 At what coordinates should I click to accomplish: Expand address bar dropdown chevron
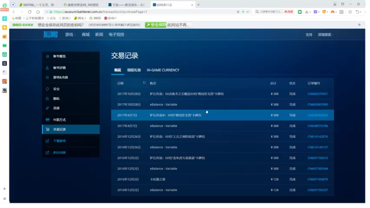(x=247, y=12)
